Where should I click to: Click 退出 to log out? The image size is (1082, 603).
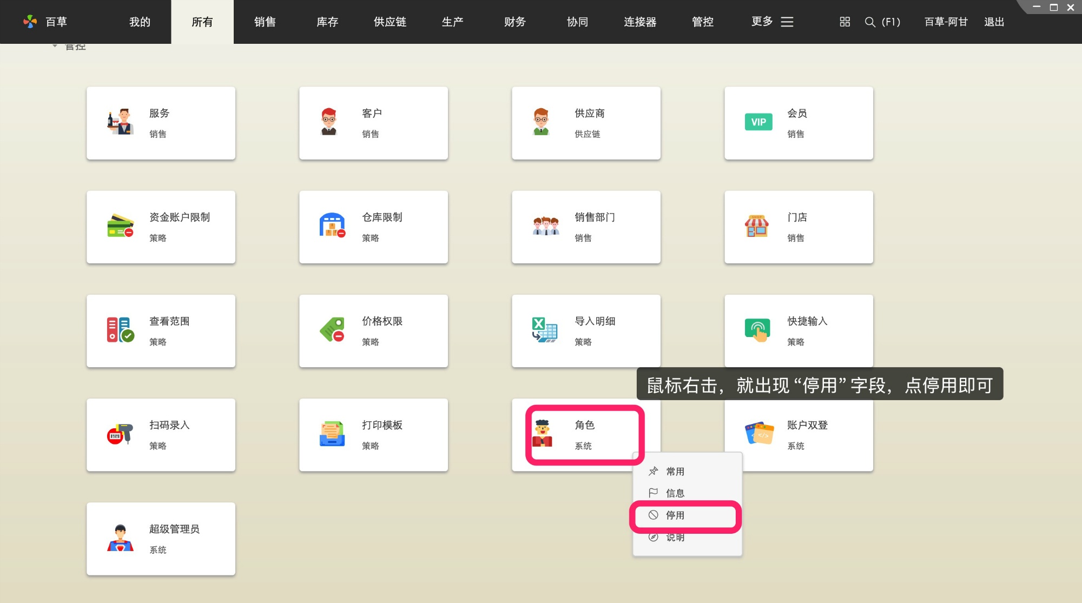tap(994, 22)
